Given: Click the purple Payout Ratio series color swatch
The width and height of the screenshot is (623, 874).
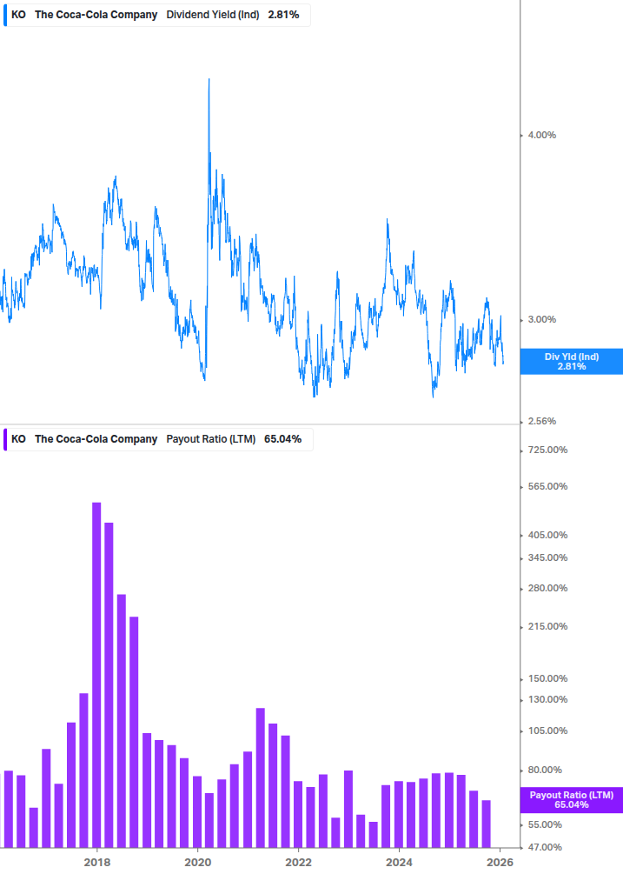Looking at the screenshot, I should pyautogui.click(x=5, y=439).
